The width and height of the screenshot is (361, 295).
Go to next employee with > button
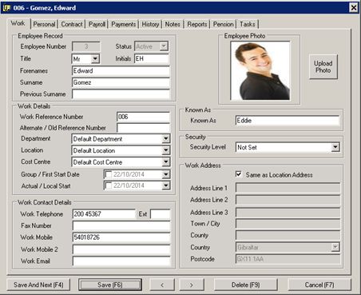(x=192, y=285)
